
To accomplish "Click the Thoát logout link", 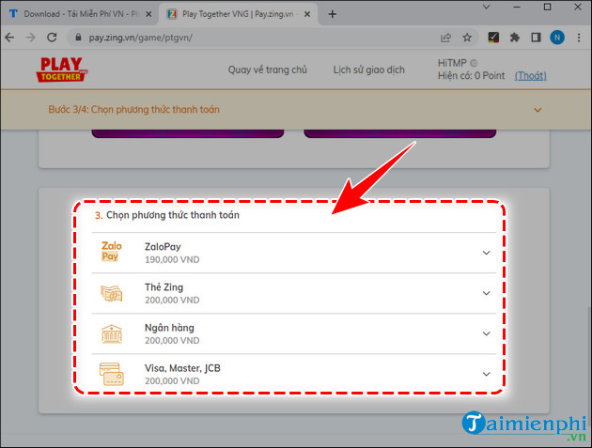I will pos(531,76).
